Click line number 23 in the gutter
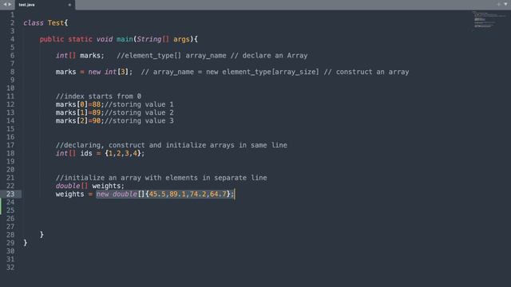 tap(10, 194)
